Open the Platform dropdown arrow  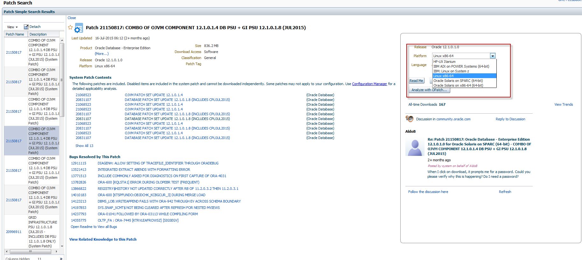tap(493, 56)
